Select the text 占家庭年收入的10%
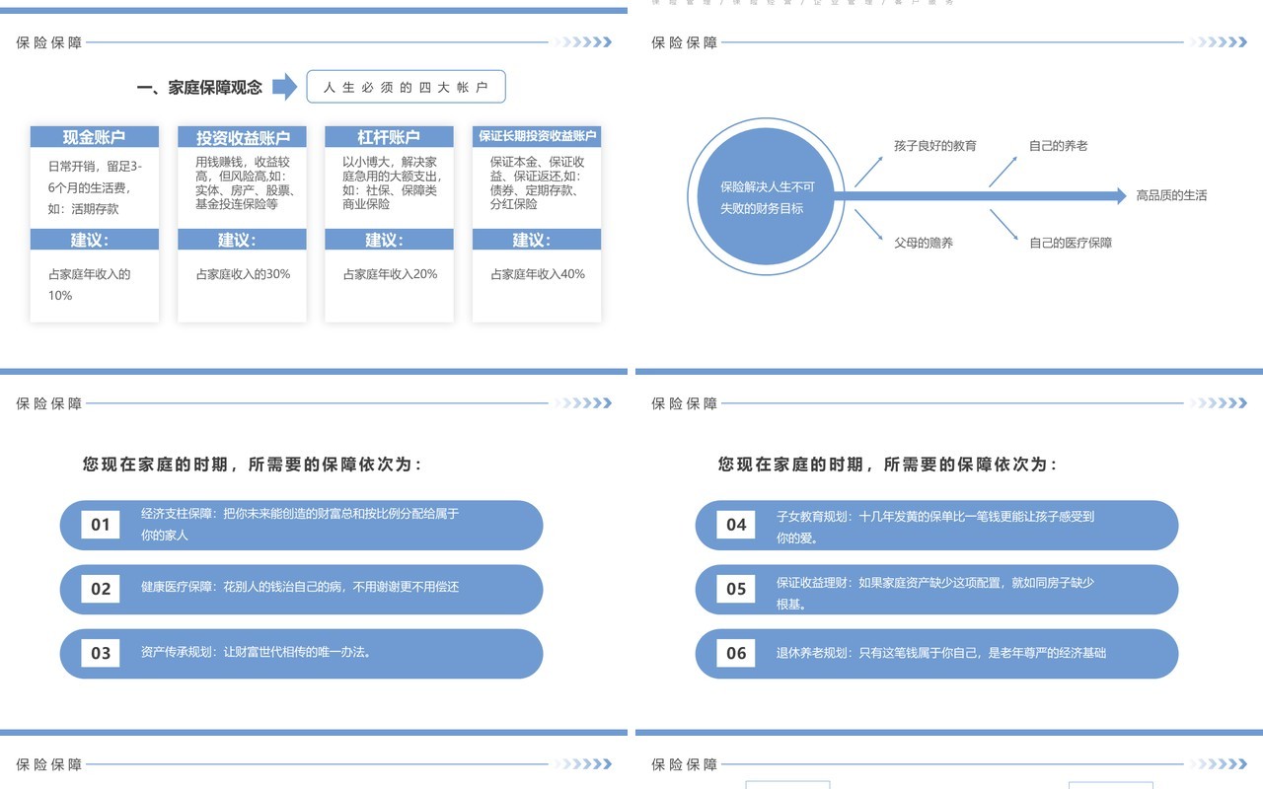1263x789 pixels. pos(90,285)
